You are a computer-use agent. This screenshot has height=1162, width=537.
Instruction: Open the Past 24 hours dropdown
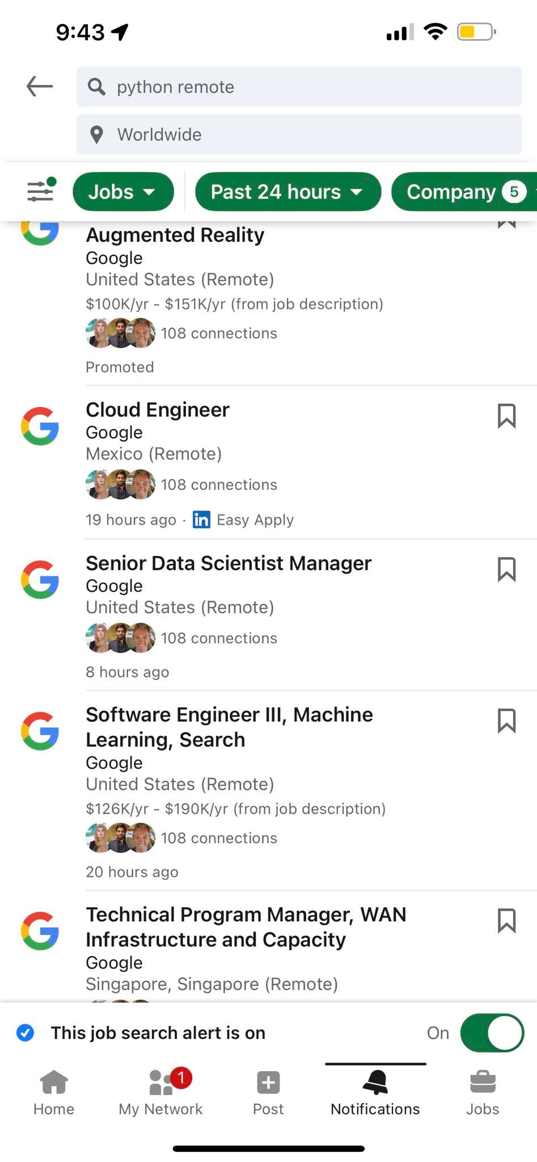pyautogui.click(x=288, y=192)
